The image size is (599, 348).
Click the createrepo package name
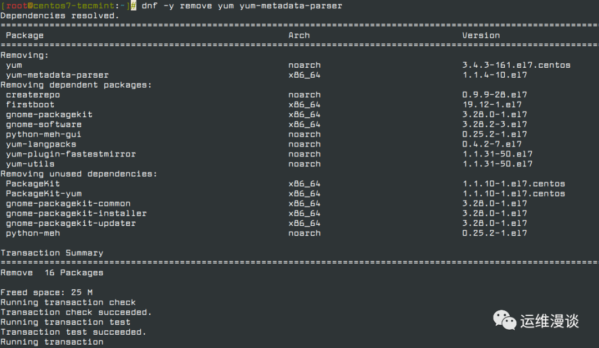pos(33,95)
